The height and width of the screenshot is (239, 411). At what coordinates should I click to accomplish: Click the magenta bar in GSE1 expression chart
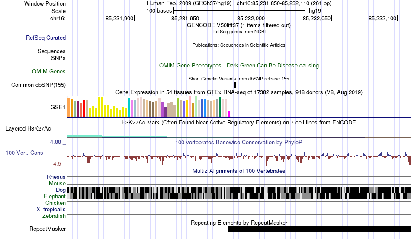click(229, 114)
